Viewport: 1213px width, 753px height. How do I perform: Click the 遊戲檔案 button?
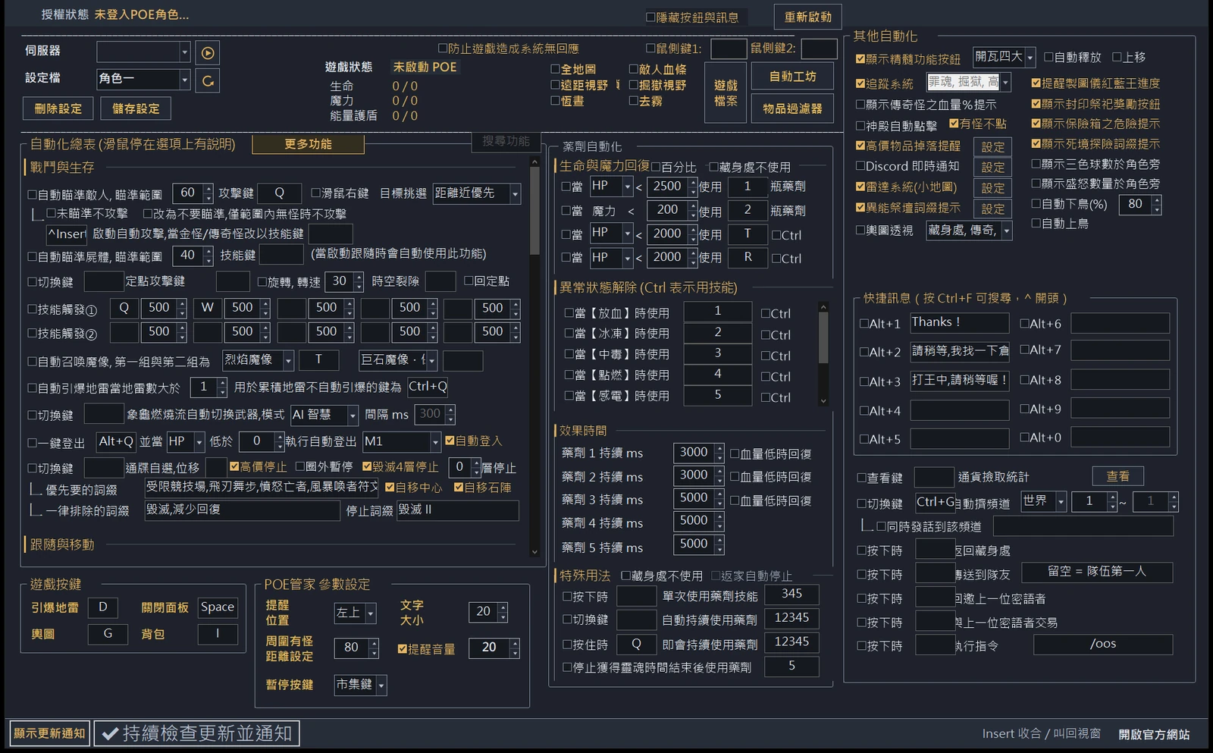coord(726,93)
